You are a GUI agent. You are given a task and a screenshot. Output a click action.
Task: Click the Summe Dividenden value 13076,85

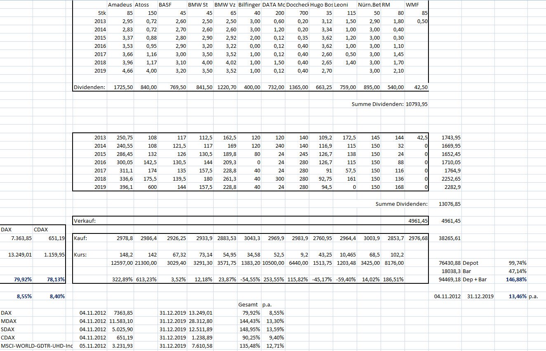pyautogui.click(x=449, y=204)
